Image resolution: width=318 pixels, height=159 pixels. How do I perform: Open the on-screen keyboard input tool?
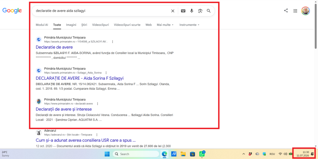point(183,11)
